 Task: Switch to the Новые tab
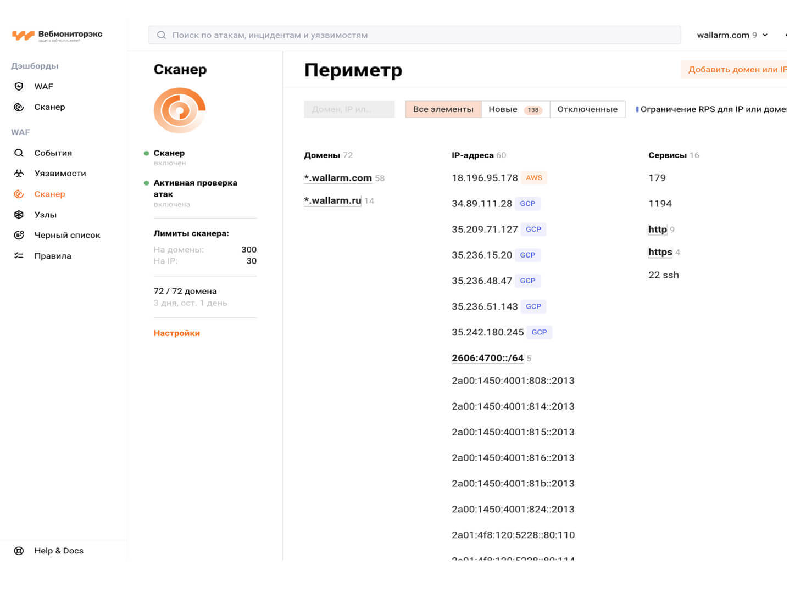pyautogui.click(x=515, y=109)
